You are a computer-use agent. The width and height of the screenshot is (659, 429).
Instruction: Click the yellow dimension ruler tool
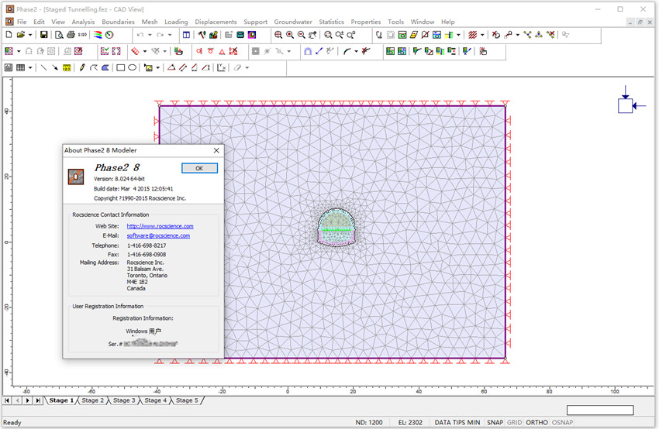(x=67, y=67)
